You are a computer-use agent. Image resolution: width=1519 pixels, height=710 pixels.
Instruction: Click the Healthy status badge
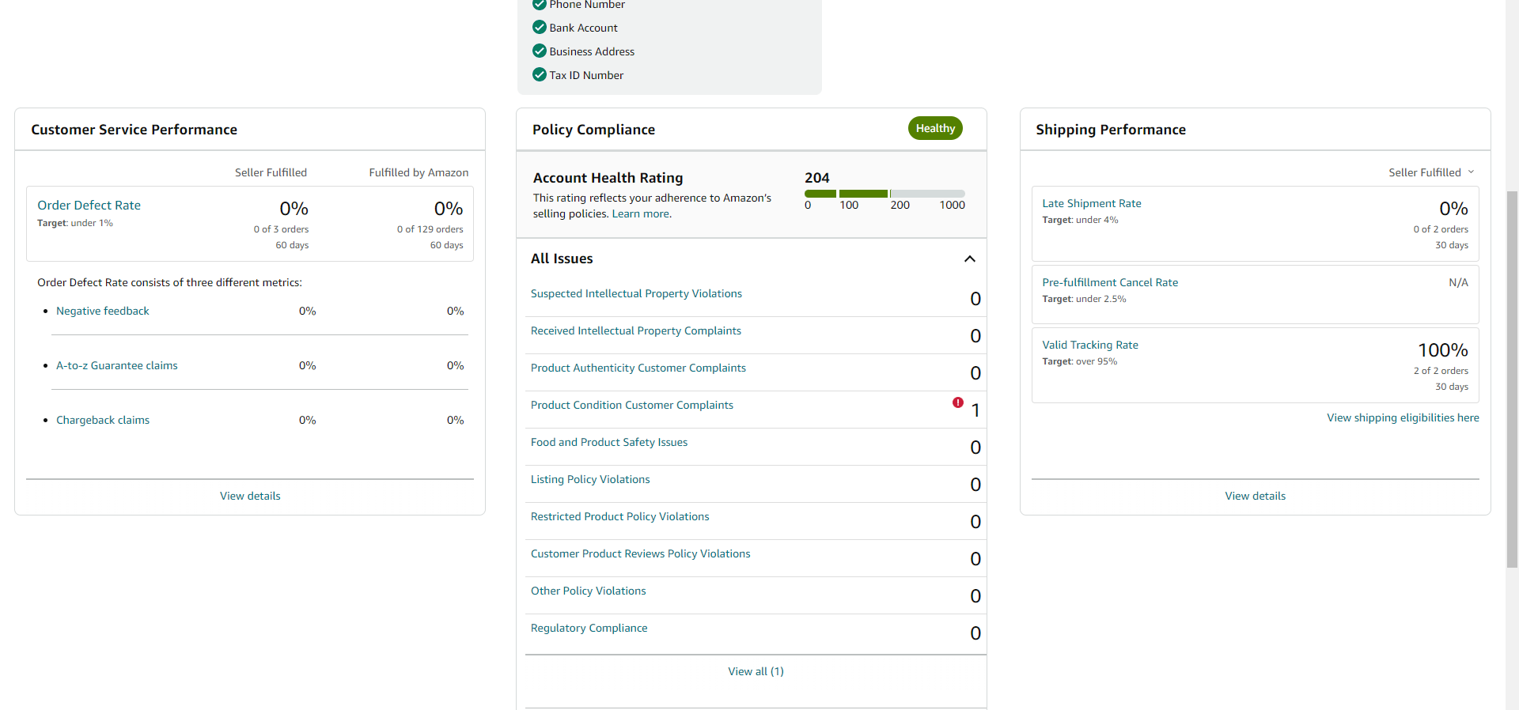click(x=935, y=128)
